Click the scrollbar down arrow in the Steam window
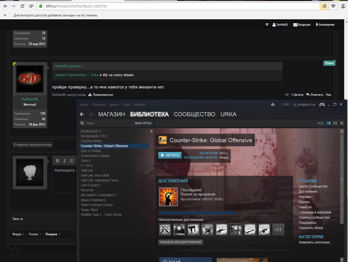 [342, 260]
